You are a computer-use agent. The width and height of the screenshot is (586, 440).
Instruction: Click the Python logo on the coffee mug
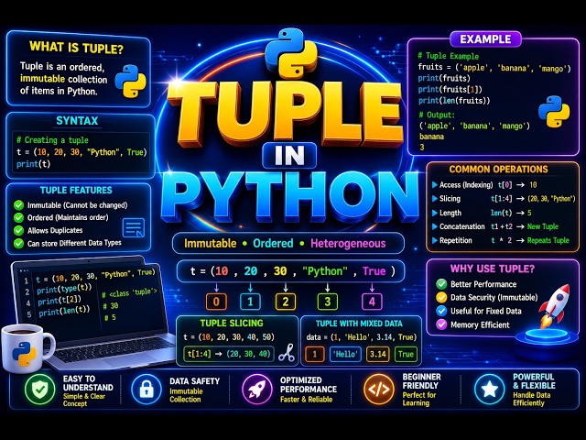(24, 354)
